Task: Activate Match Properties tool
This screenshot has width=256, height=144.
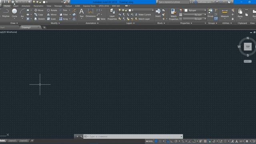Action: click(x=173, y=14)
